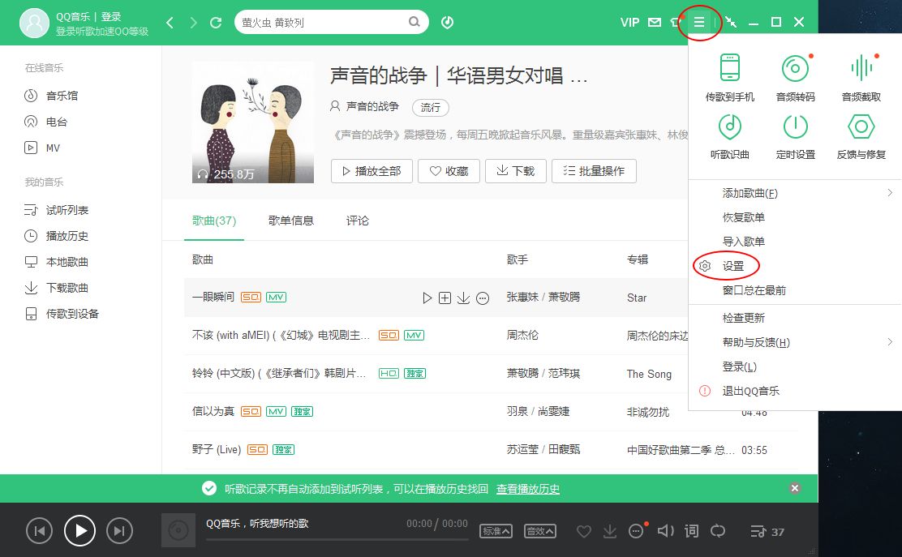The height and width of the screenshot is (557, 902).
Task: Click the main menu hamburger icon
Action: point(699,23)
